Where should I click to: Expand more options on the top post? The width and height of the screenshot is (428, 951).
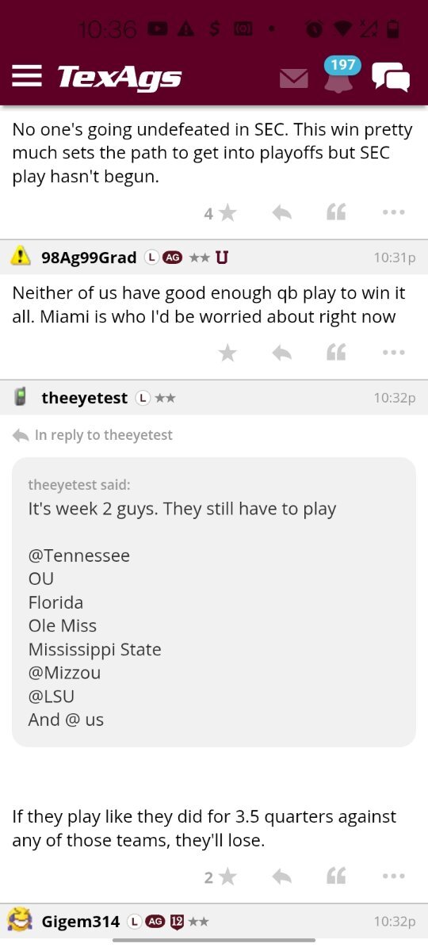coord(393,212)
